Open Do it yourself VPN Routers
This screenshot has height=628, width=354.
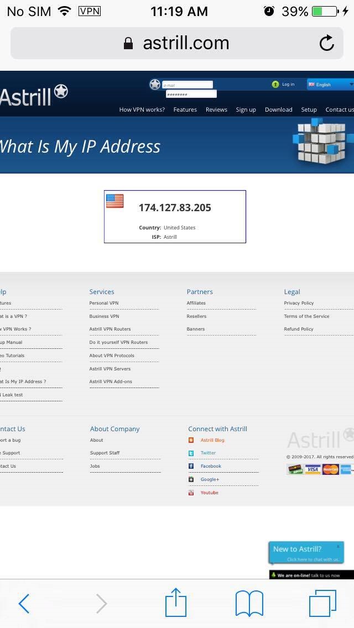click(119, 342)
